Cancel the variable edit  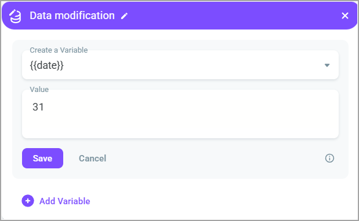coord(92,158)
